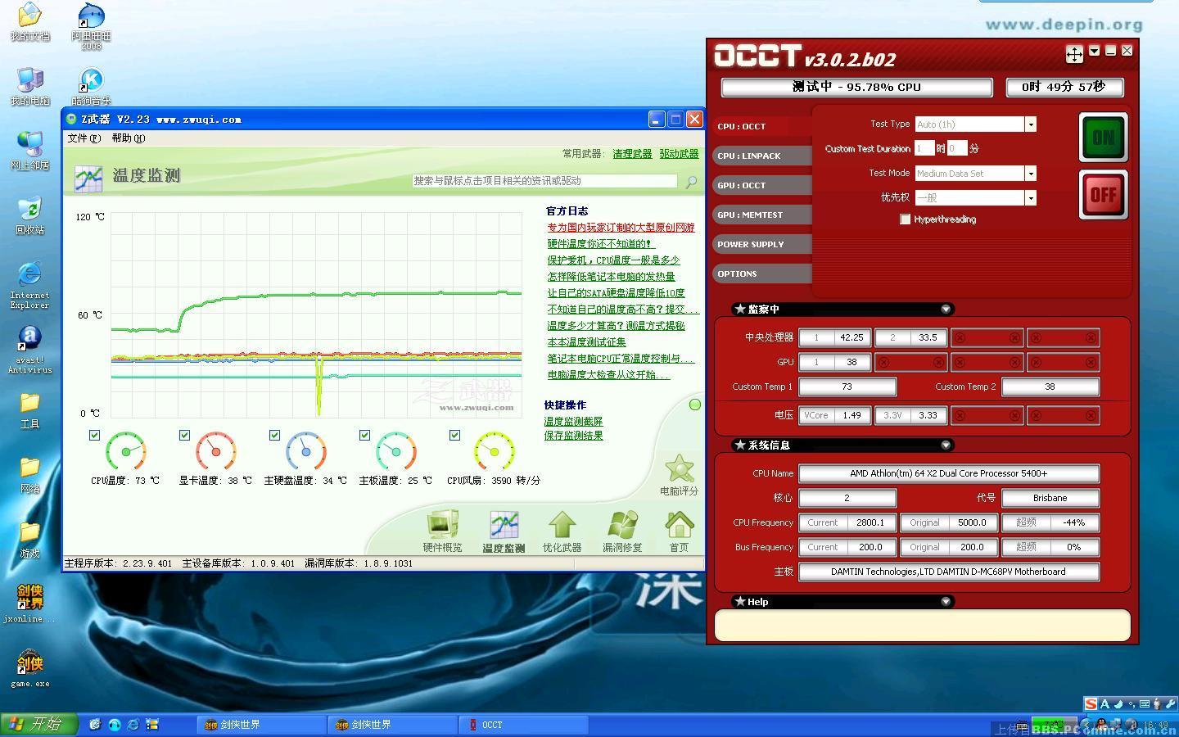The width and height of the screenshot is (1179, 737).
Task: Launch Internet Explorer desktop icon
Action: [29, 285]
